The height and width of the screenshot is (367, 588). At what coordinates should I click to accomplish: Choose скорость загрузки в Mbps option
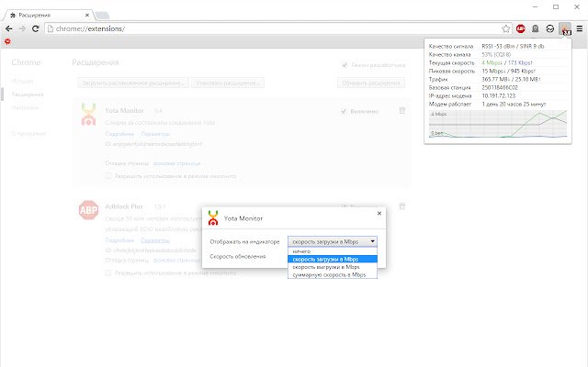tap(333, 259)
